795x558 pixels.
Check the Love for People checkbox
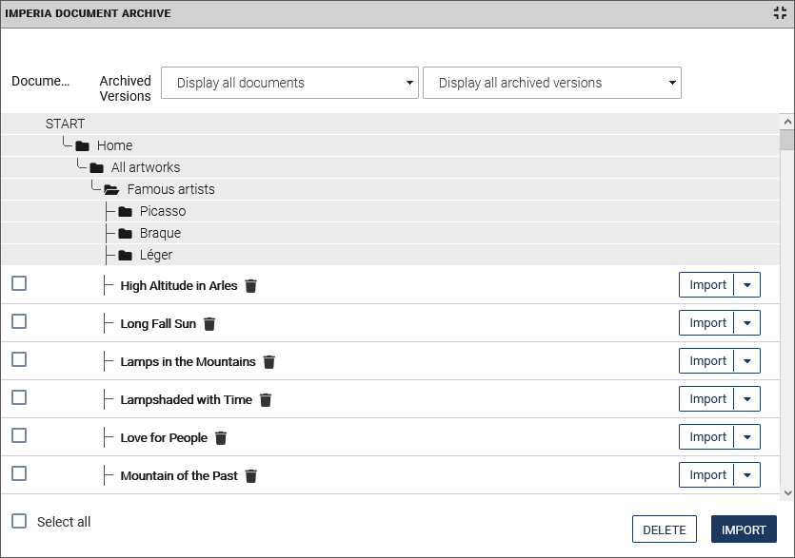click(x=19, y=435)
